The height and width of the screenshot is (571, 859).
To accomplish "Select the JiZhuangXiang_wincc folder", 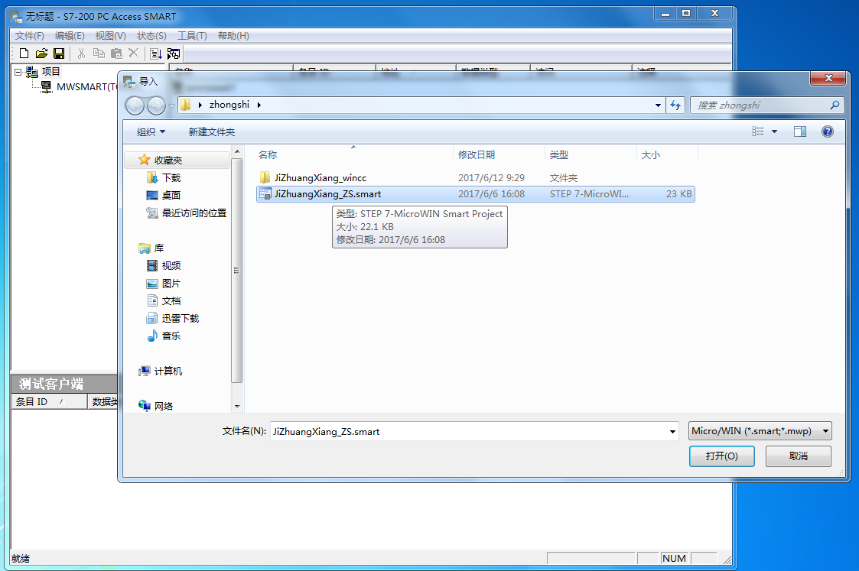I will pyautogui.click(x=320, y=177).
